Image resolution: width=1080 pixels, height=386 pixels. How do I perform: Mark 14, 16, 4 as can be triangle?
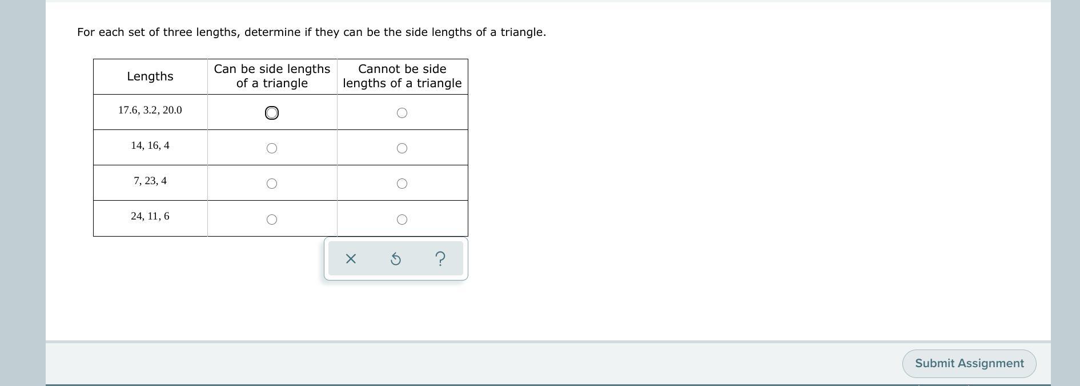[272, 148]
